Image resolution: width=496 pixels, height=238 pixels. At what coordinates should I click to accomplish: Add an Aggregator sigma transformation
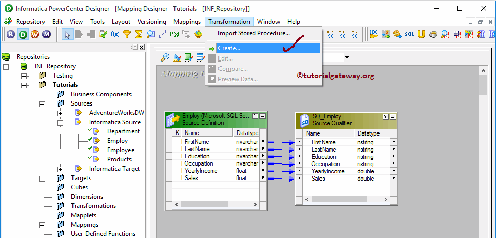(x=139, y=34)
